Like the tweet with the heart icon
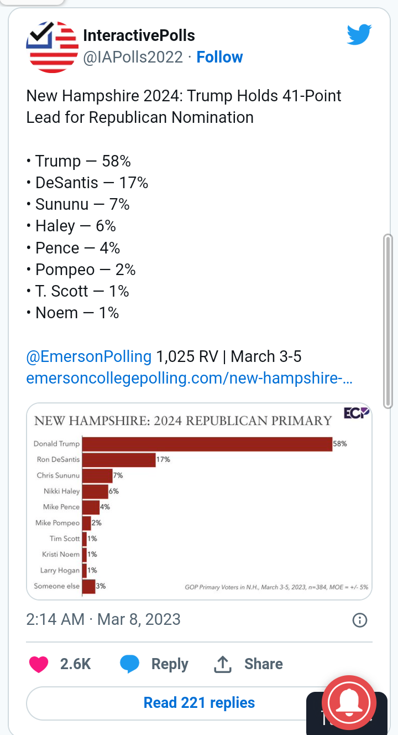The width and height of the screenshot is (398, 735). pyautogui.click(x=39, y=664)
